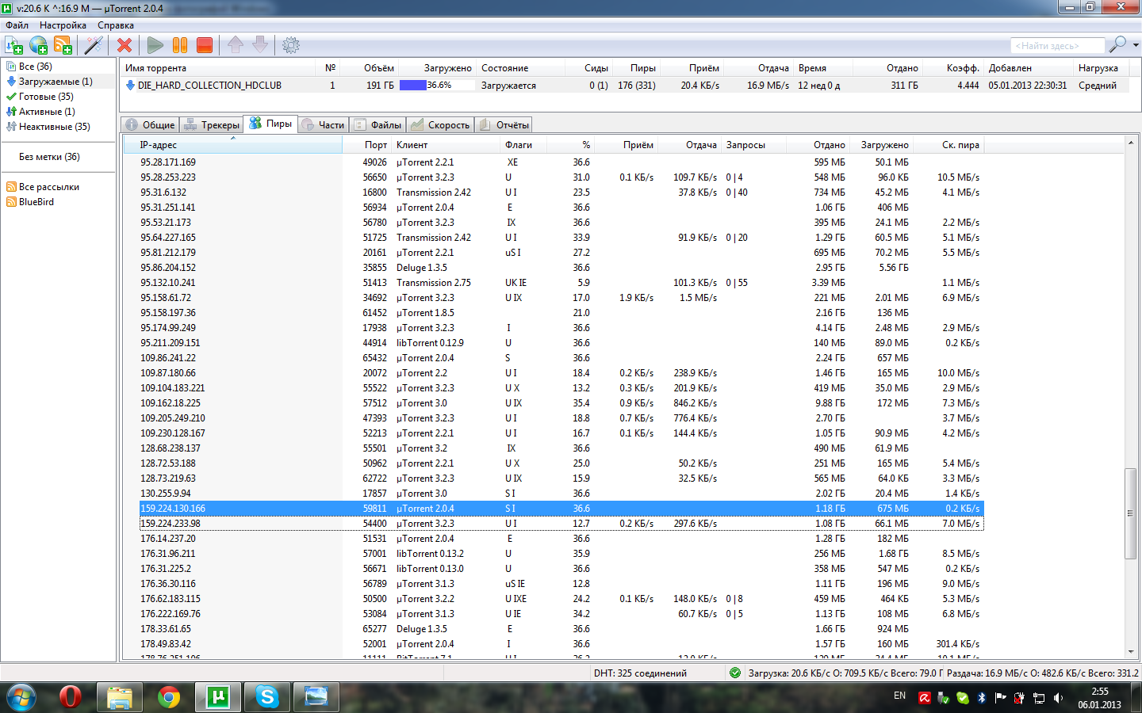The height and width of the screenshot is (713, 1142).
Task: Sort torrents by Коэфф. column header
Action: click(x=952, y=68)
